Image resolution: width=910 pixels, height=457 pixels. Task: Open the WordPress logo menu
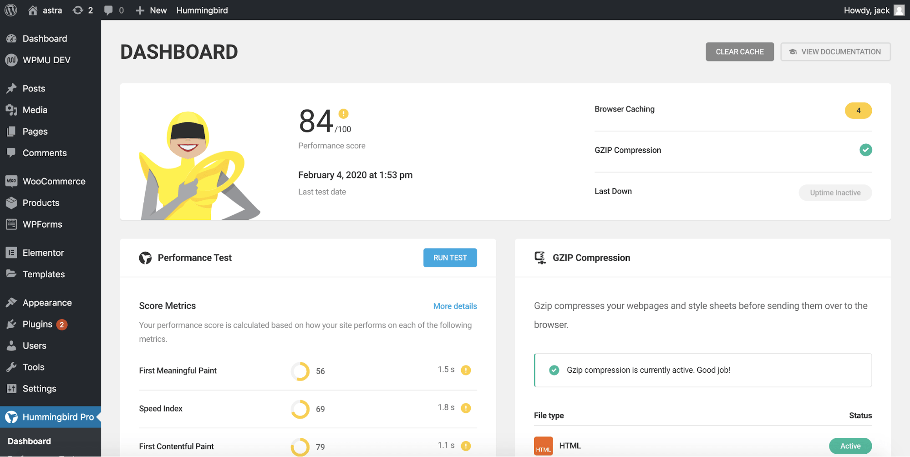tap(10, 10)
